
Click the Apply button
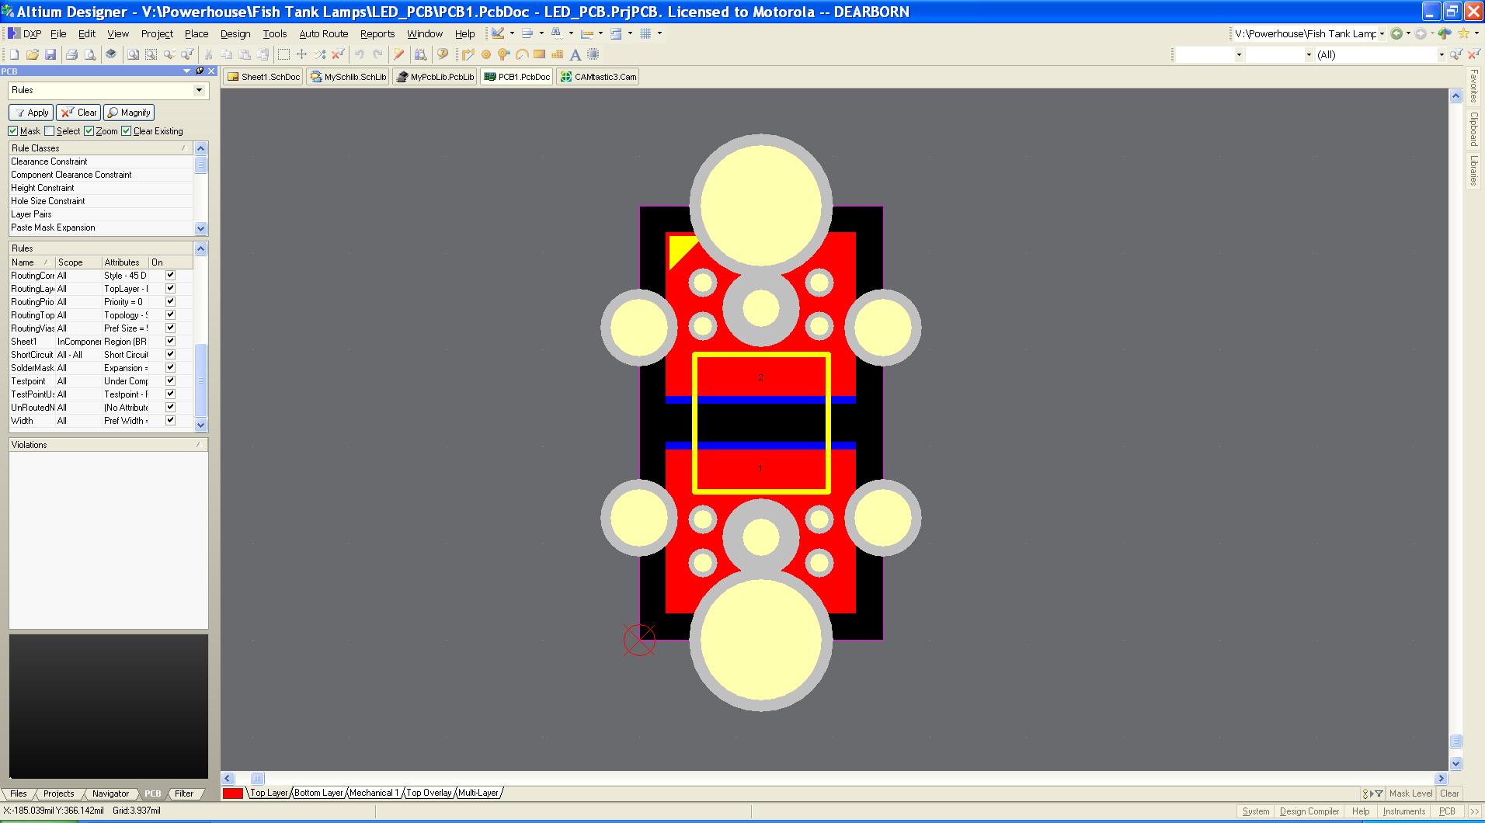31,113
